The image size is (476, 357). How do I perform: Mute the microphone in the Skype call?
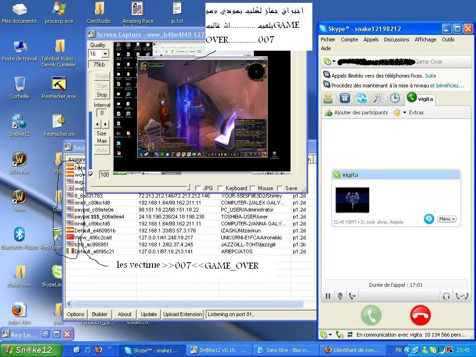(x=340, y=296)
